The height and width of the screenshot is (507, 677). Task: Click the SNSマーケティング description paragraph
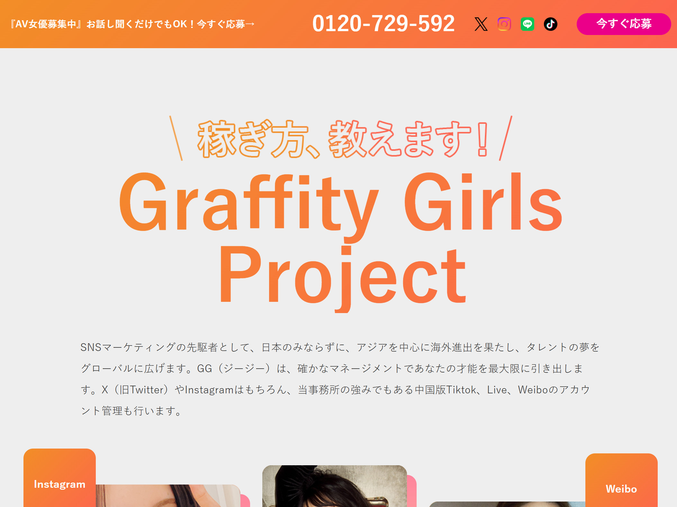(339, 379)
